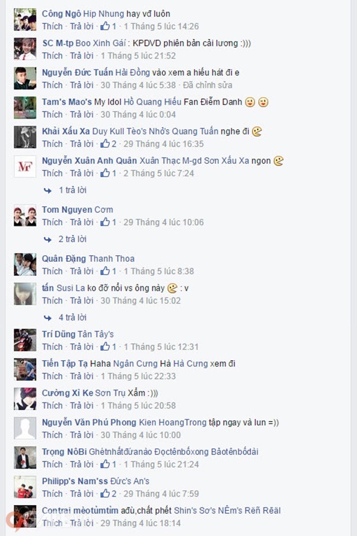Toggle Thích on Cường Xì Ke's comment

52,405
